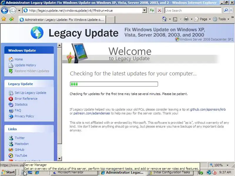Open the FAQ link

coord(18,110)
